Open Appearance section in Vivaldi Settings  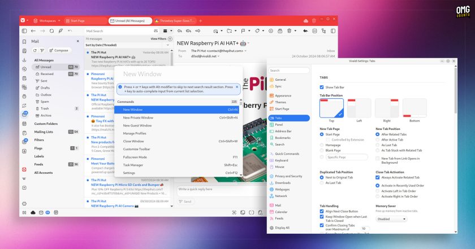283,95
